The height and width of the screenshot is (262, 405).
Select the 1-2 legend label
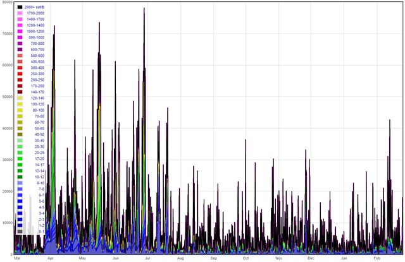click(41, 225)
